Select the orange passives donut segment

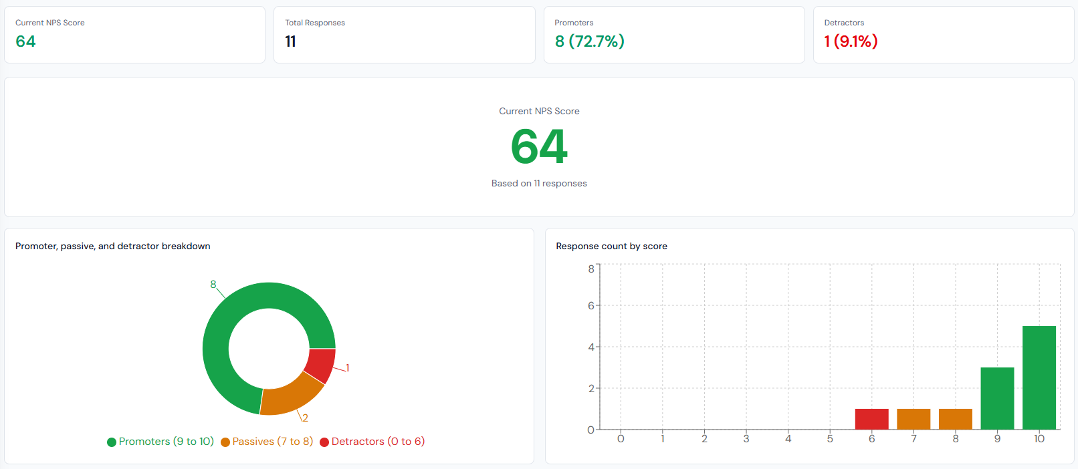pyautogui.click(x=289, y=396)
